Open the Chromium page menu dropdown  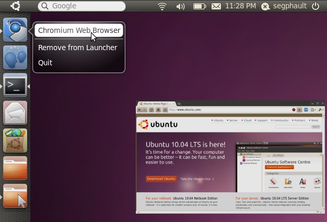point(313,110)
